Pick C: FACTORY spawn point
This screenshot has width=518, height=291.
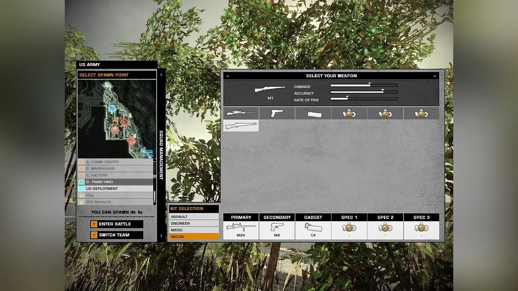(x=115, y=175)
